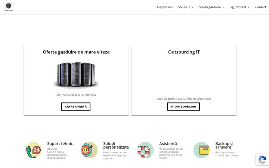Click the Backup și arhivare heading
269x168 pixels.
point(224,145)
